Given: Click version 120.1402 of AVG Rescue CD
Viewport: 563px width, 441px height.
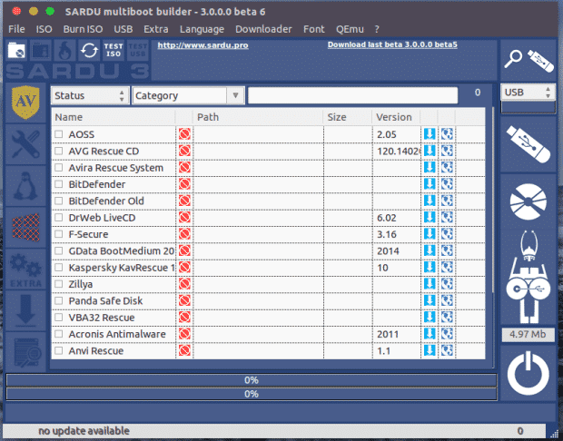Looking at the screenshot, I should (398, 151).
